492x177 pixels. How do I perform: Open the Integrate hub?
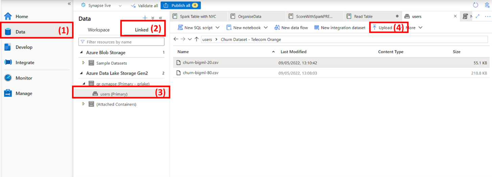(x=25, y=63)
